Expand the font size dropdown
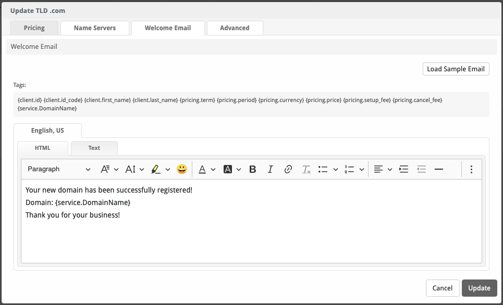This screenshot has height=305, width=503. pos(134,169)
